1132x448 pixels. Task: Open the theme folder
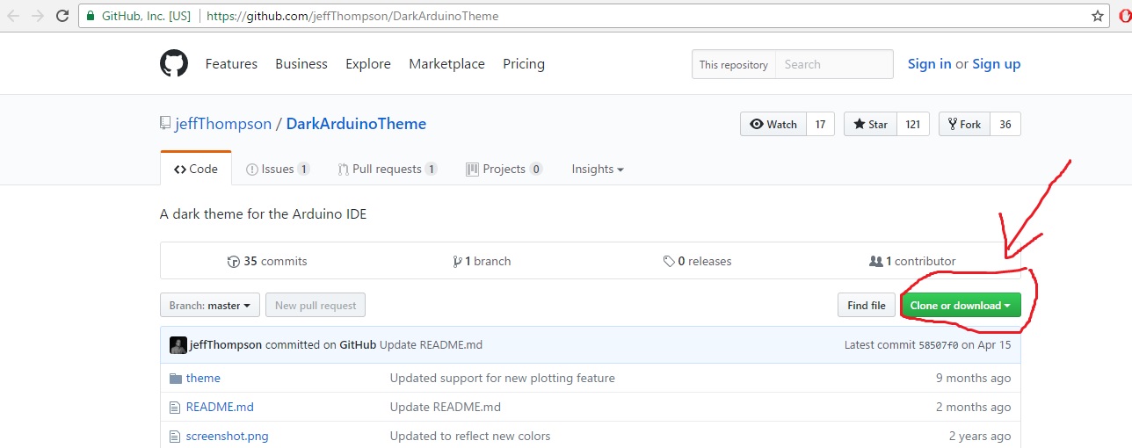[x=203, y=378]
